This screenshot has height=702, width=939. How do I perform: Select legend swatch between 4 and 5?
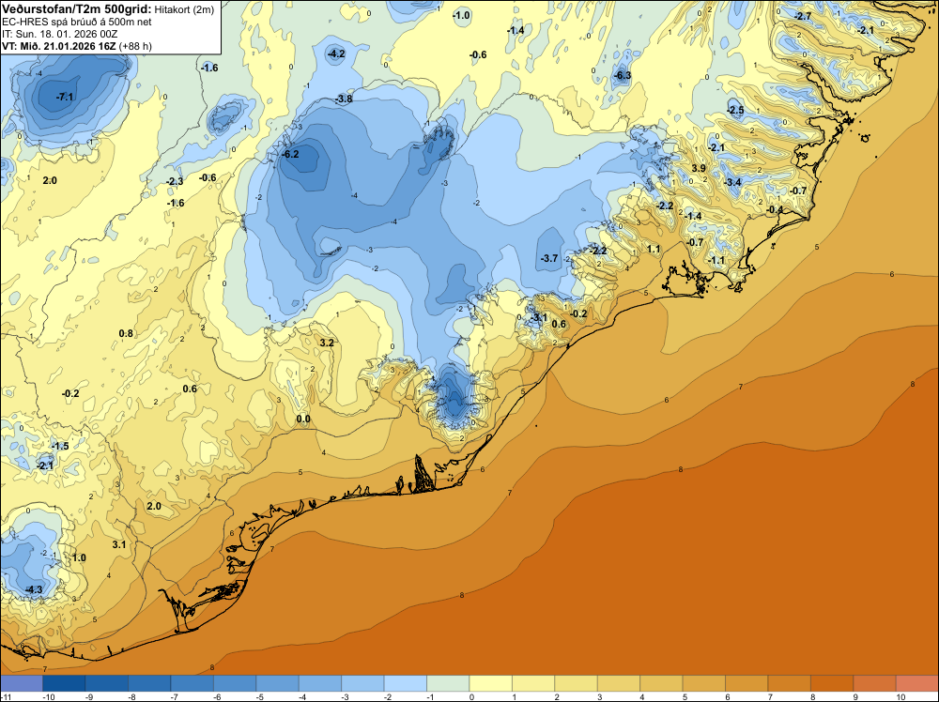pos(661,683)
